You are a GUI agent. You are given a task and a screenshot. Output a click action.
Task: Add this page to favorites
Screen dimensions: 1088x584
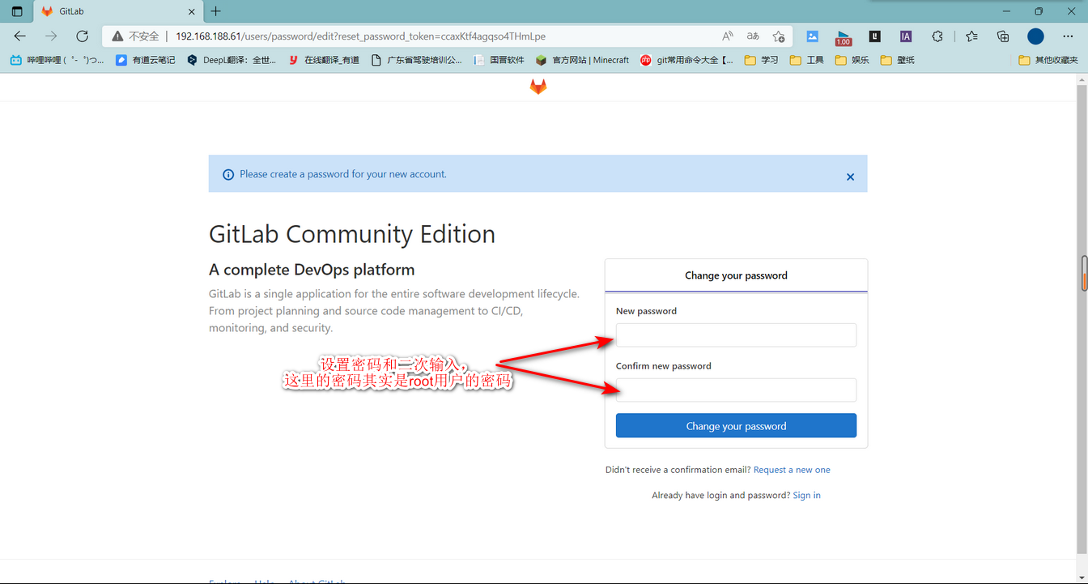click(778, 36)
